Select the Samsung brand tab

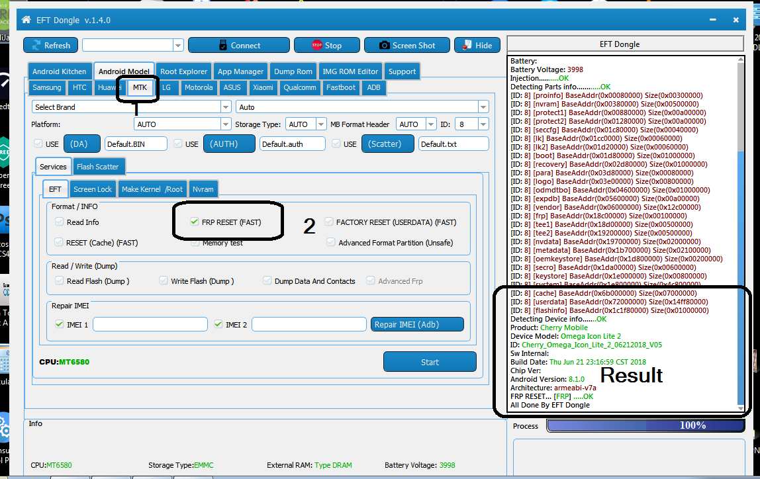pyautogui.click(x=47, y=87)
